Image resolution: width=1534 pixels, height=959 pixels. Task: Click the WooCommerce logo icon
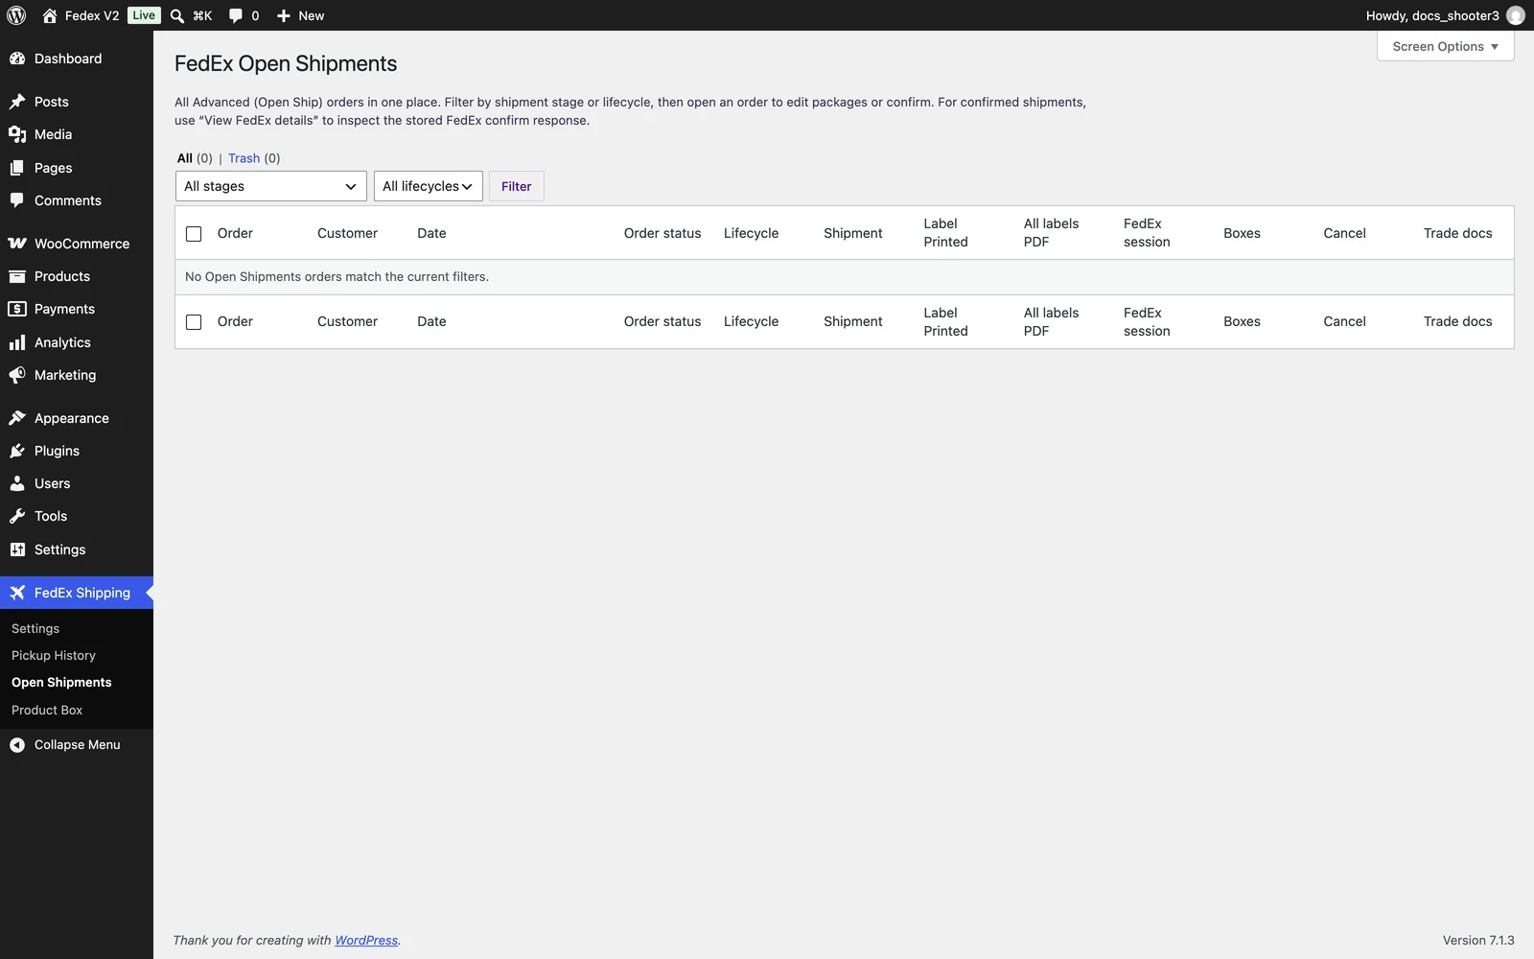[x=17, y=244]
